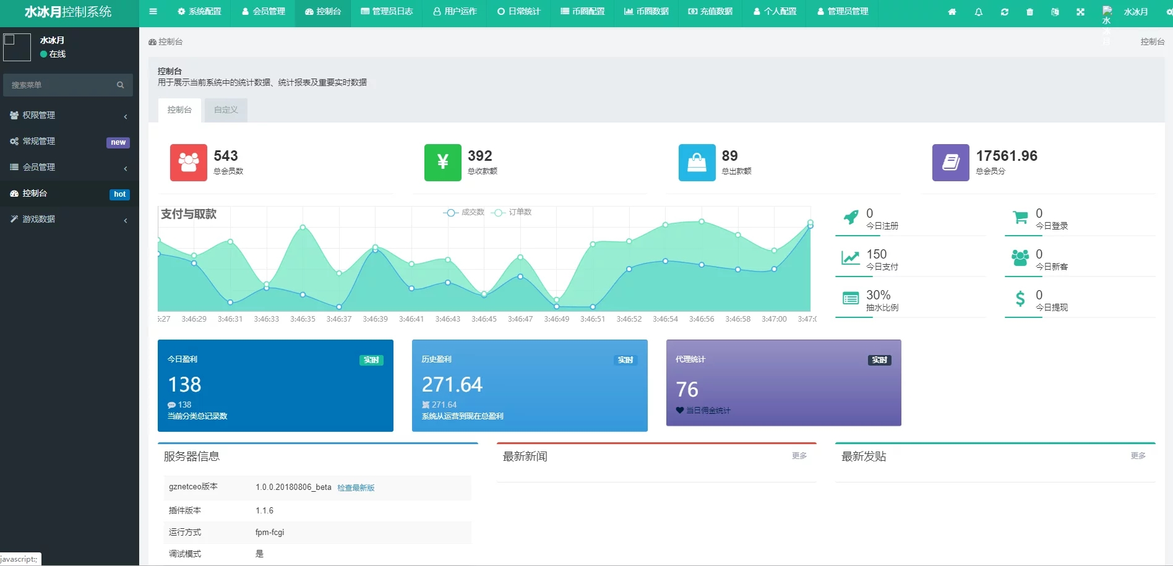
Task: Click the 搜索菜单 search input field
Action: pos(59,85)
